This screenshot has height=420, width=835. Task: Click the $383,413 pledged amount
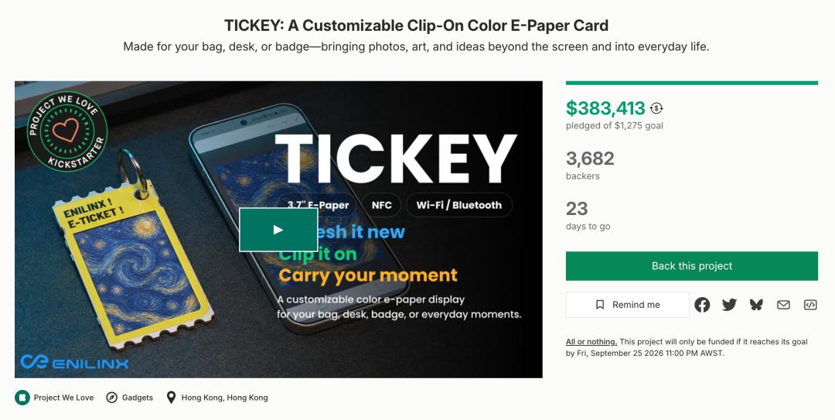click(x=605, y=108)
